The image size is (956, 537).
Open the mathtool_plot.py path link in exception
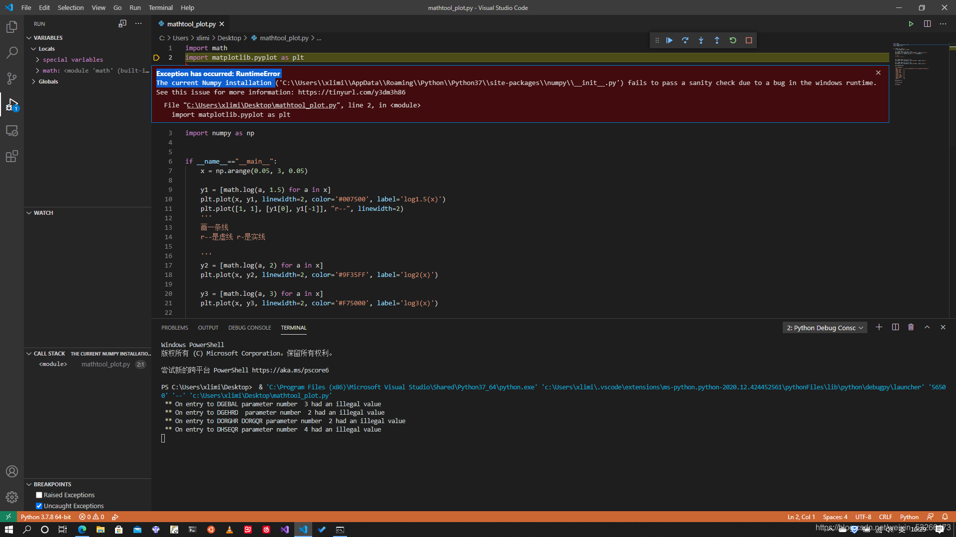(x=261, y=105)
